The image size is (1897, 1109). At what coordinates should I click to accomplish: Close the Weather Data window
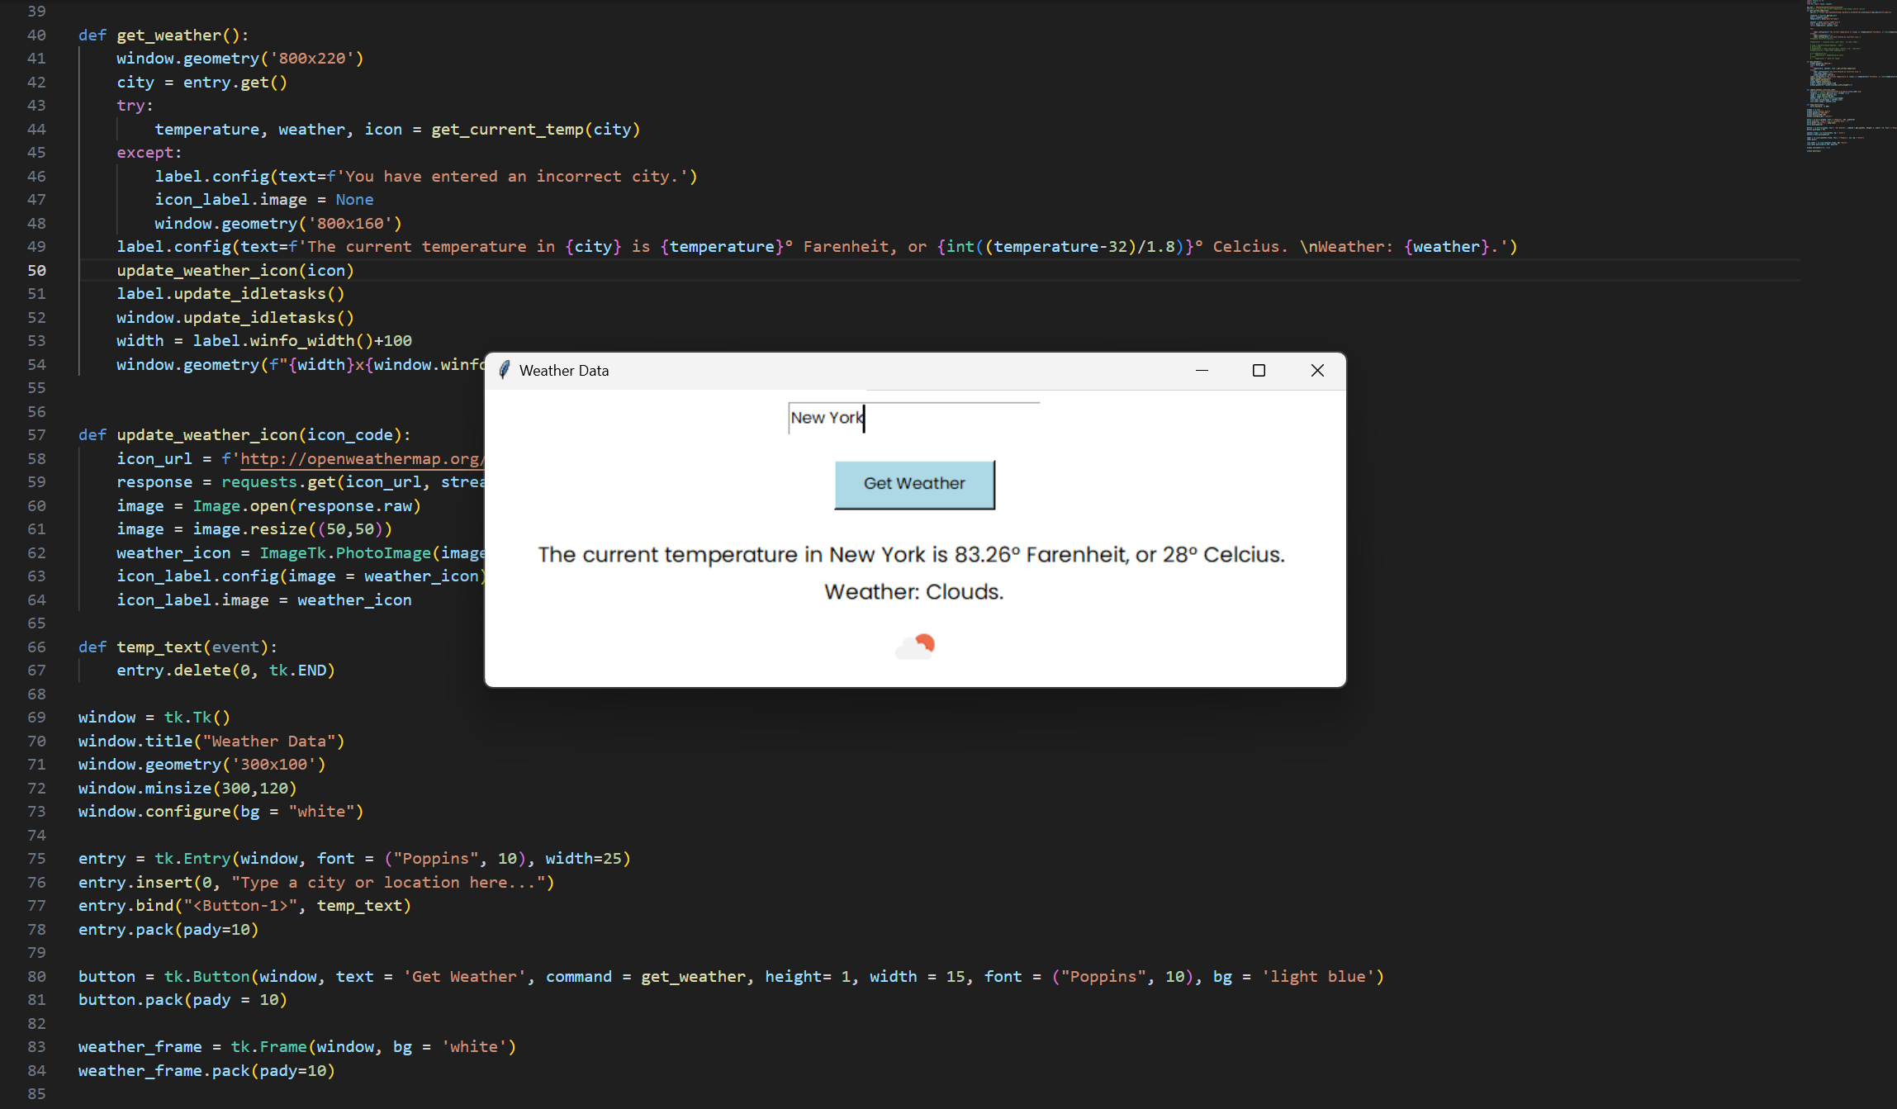pyautogui.click(x=1317, y=371)
